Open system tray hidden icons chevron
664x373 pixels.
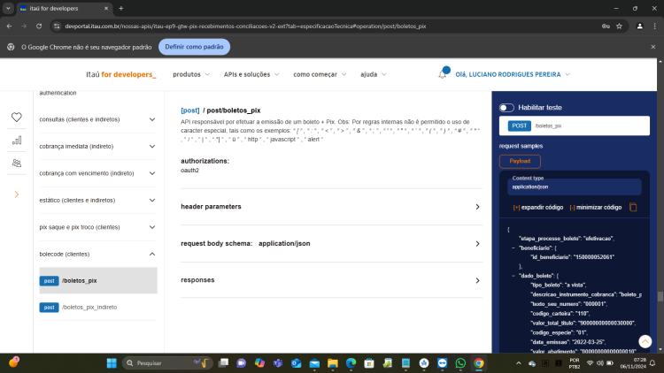[x=519, y=363]
